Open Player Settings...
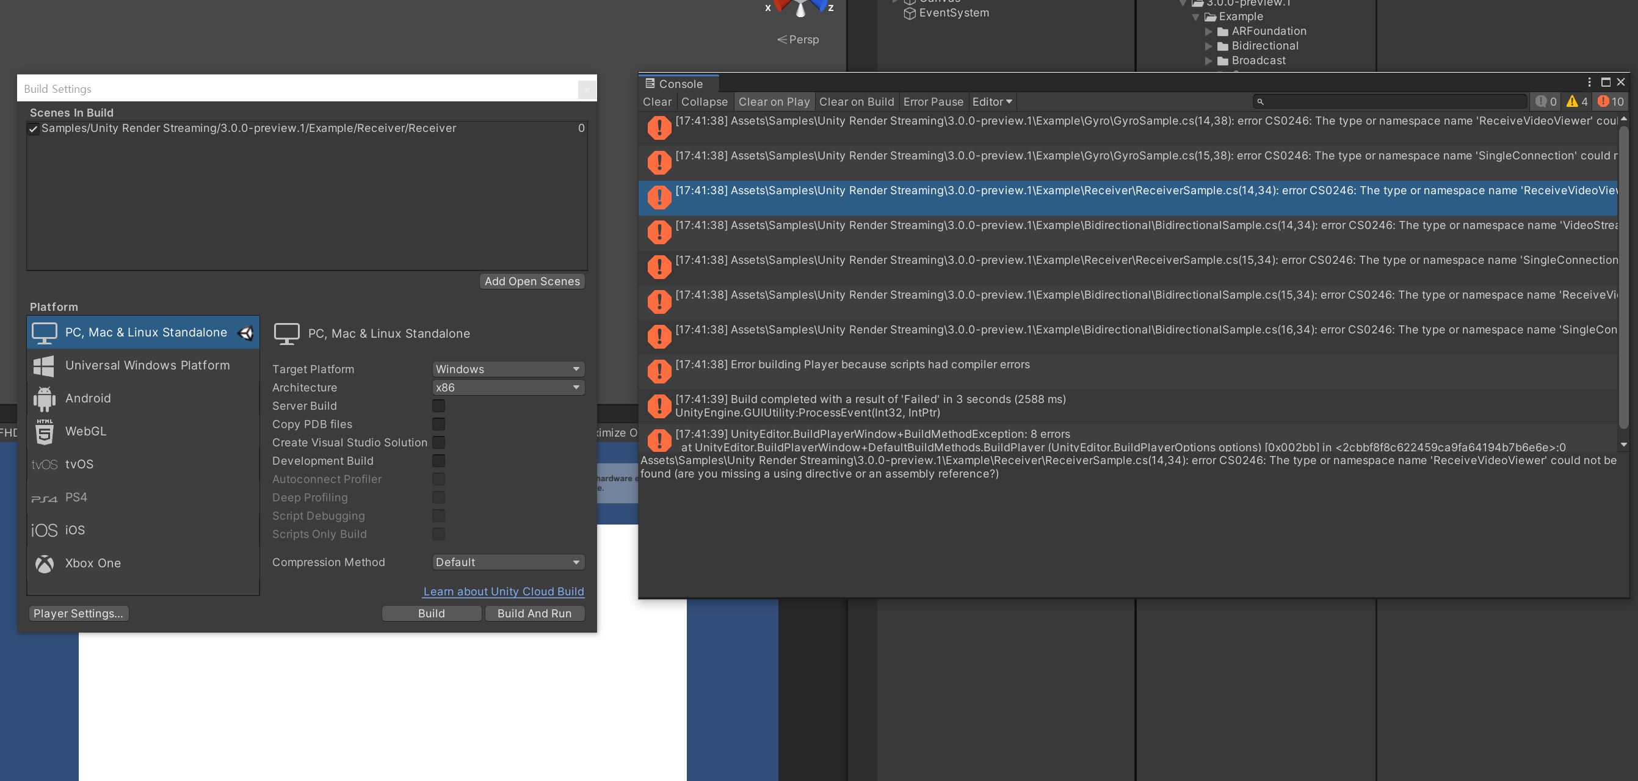The height and width of the screenshot is (781, 1638). [79, 614]
